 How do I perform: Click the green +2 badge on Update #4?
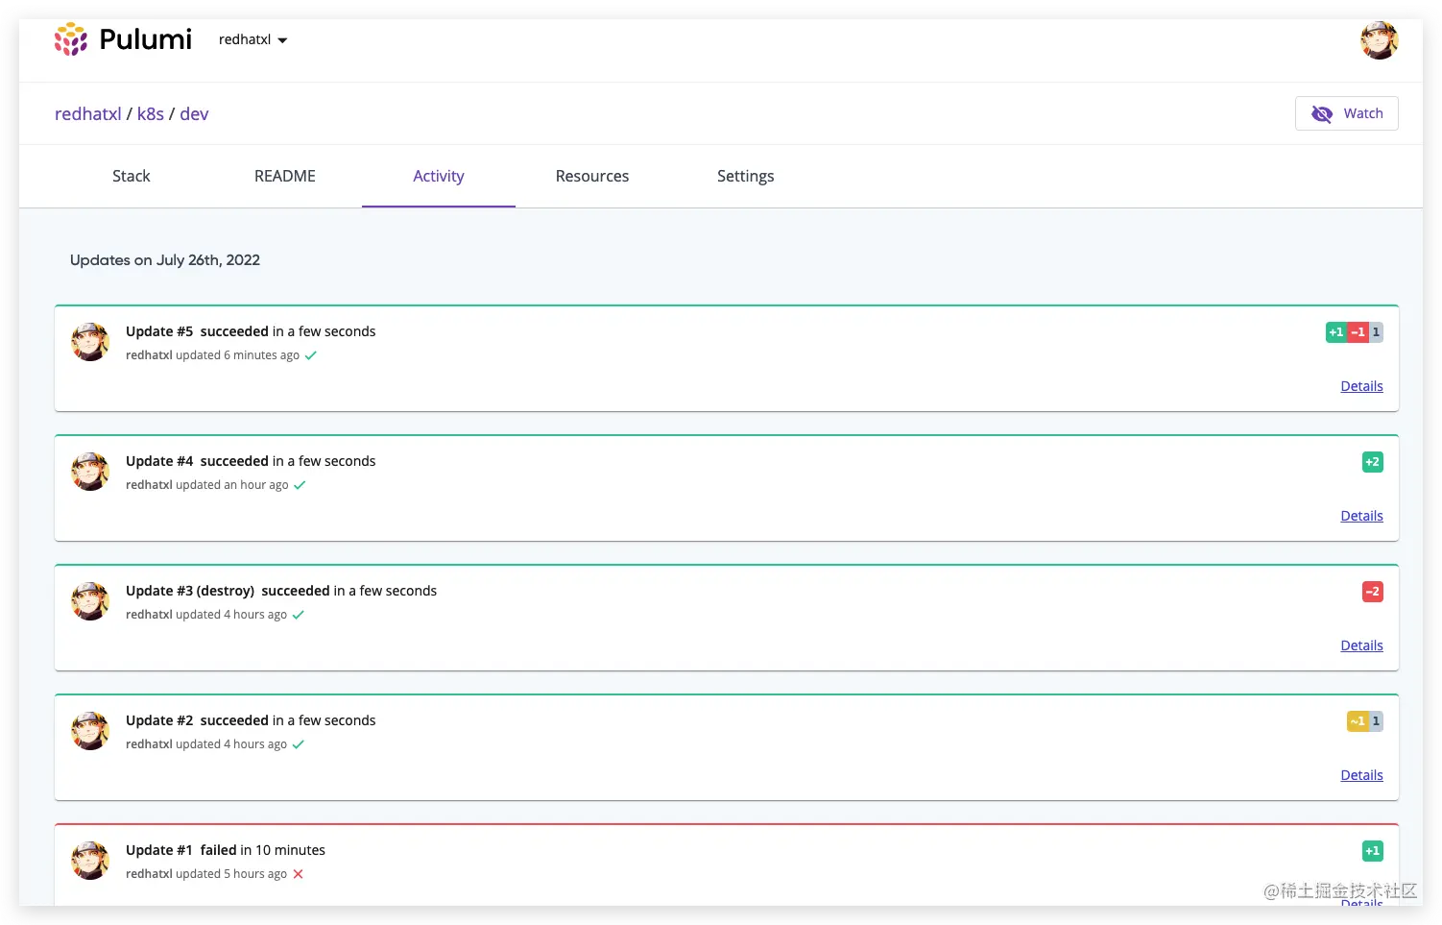coord(1373,462)
